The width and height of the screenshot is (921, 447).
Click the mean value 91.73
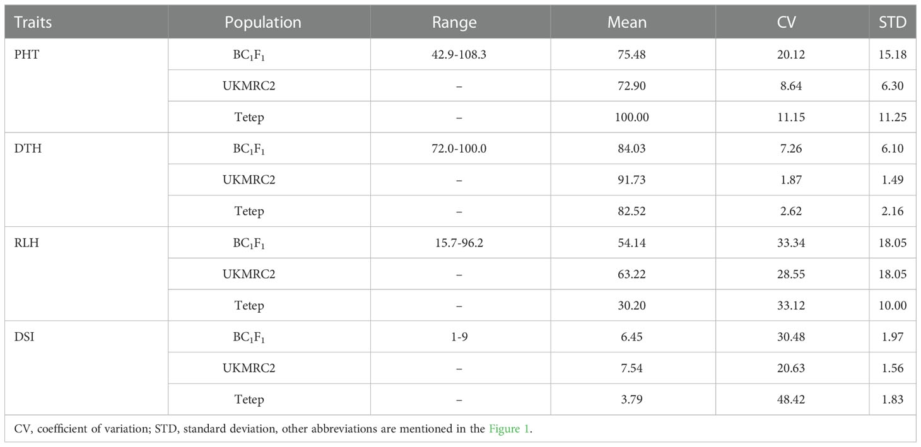(633, 180)
